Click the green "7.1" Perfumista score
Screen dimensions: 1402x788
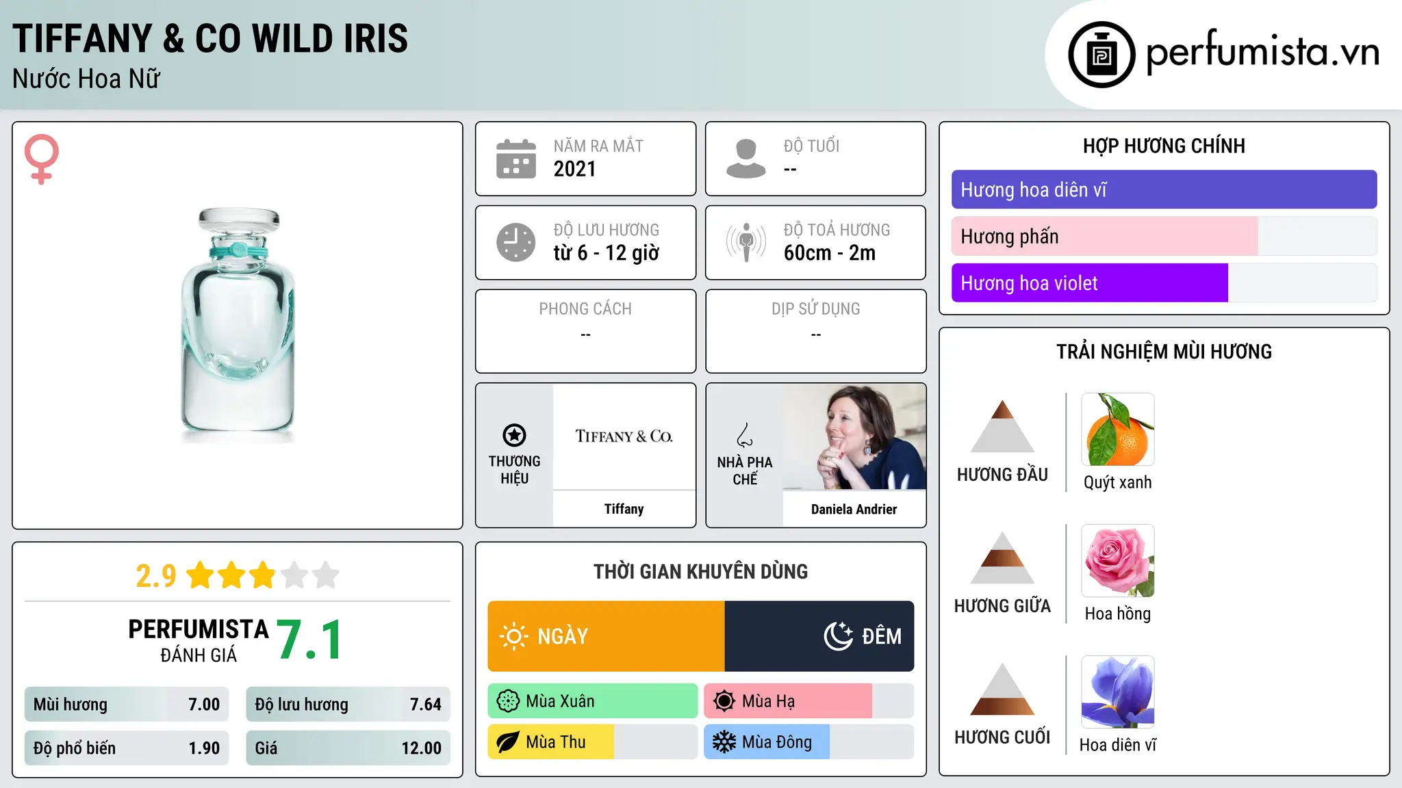(309, 640)
